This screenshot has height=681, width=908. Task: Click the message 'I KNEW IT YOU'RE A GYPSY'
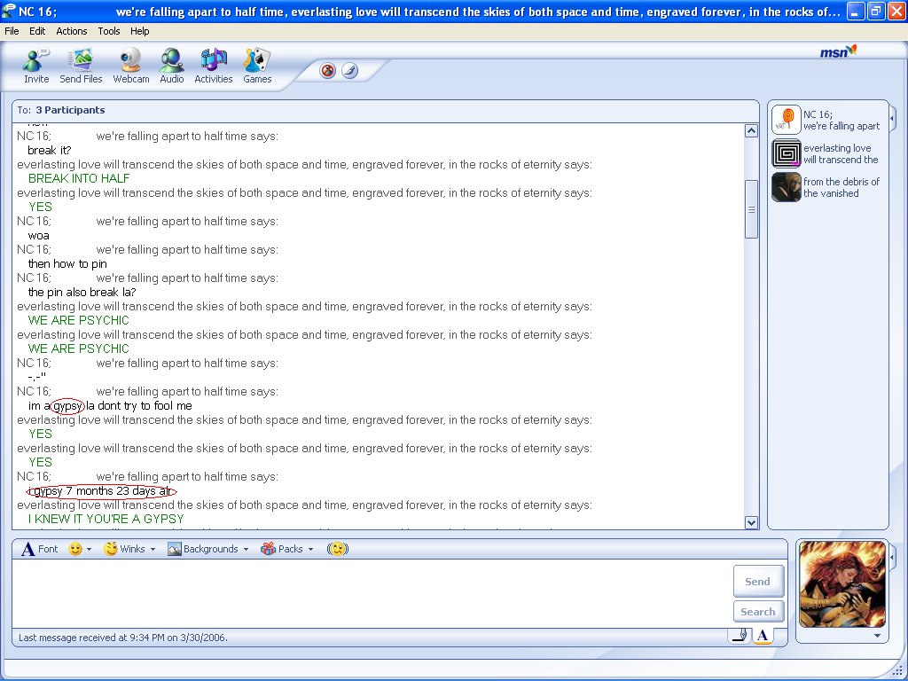tap(106, 519)
